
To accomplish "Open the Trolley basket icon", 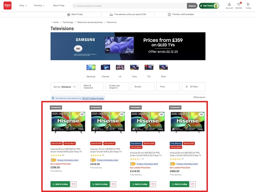I will pos(248,6).
